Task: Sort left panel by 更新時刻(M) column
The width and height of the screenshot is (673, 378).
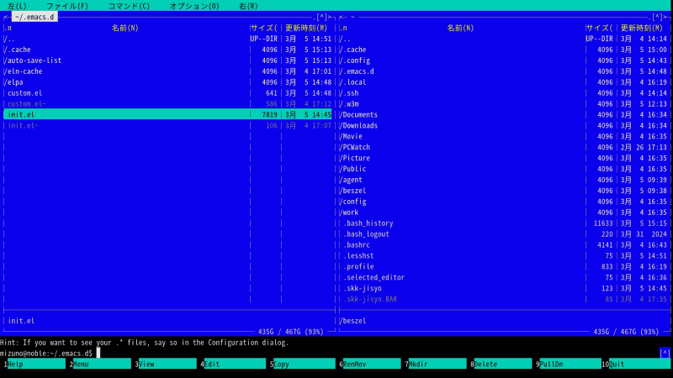Action: pyautogui.click(x=306, y=29)
